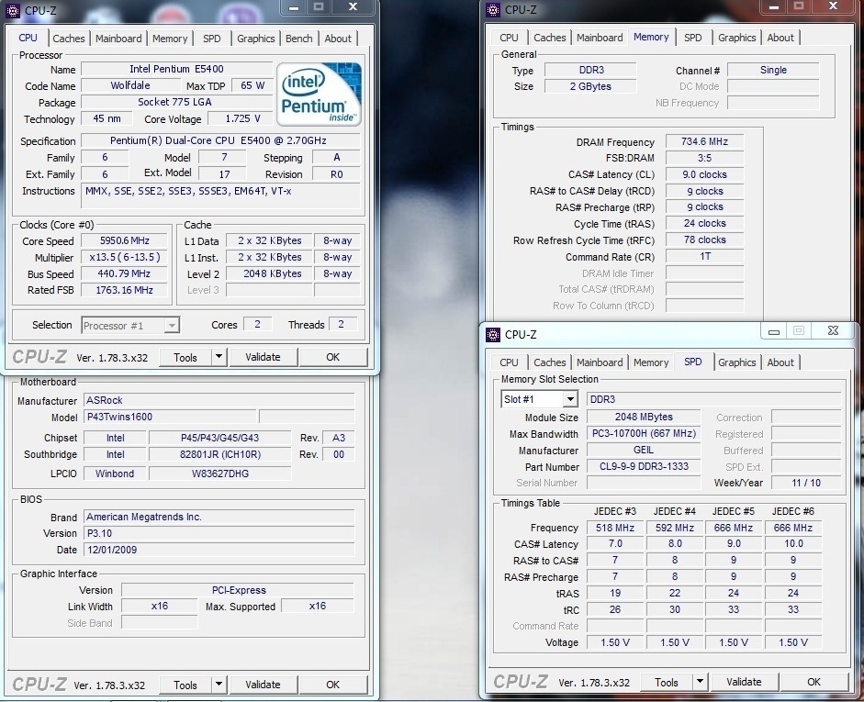Open the Caches tab in the Memory window
864x702 pixels.
tap(549, 38)
